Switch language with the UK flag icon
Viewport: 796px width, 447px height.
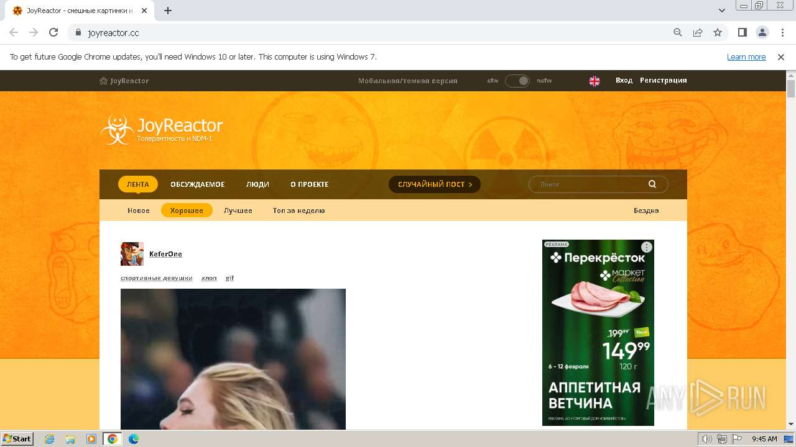pyautogui.click(x=595, y=81)
